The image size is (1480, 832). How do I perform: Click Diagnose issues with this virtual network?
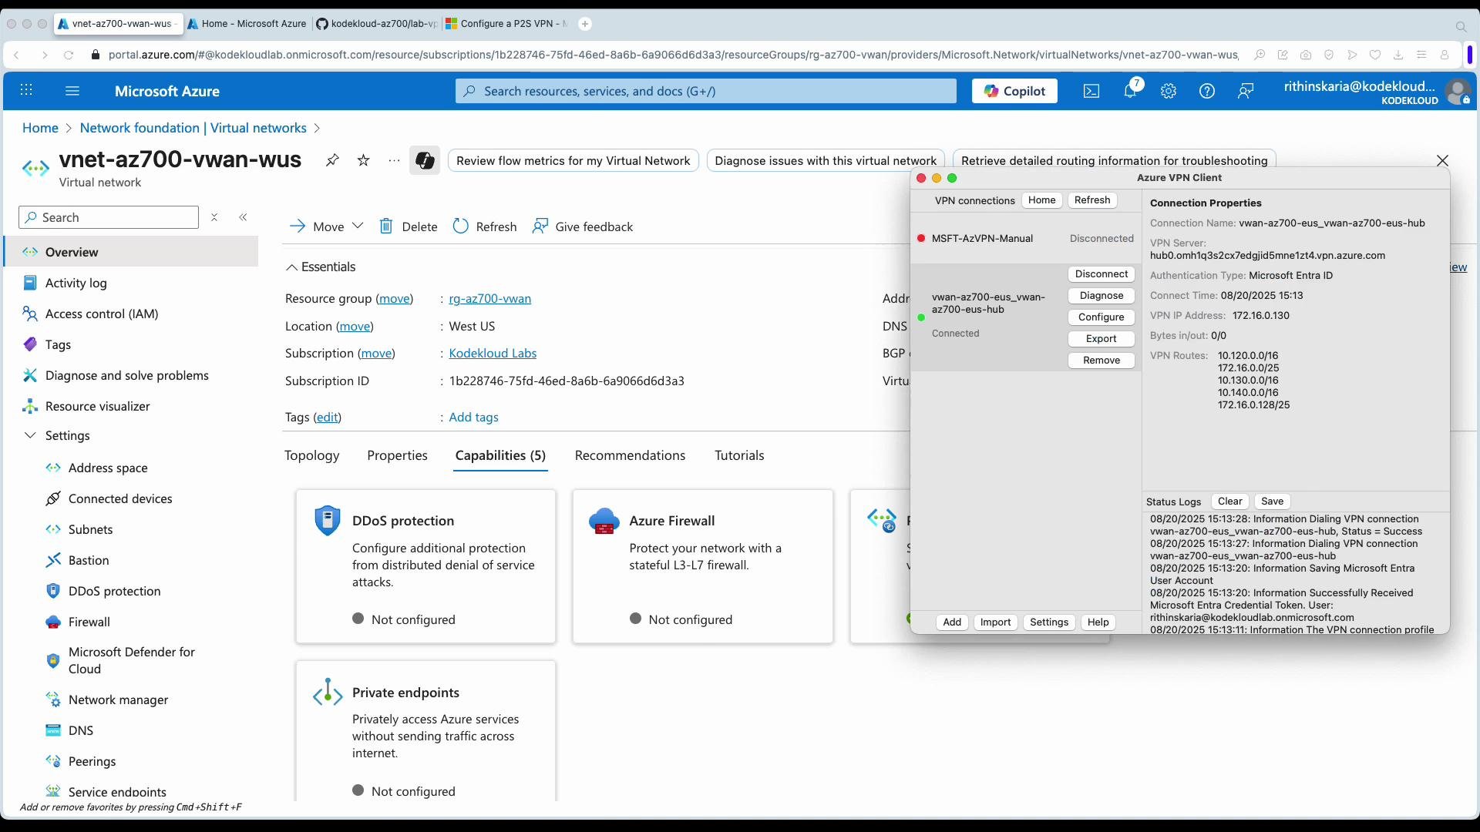click(x=825, y=160)
